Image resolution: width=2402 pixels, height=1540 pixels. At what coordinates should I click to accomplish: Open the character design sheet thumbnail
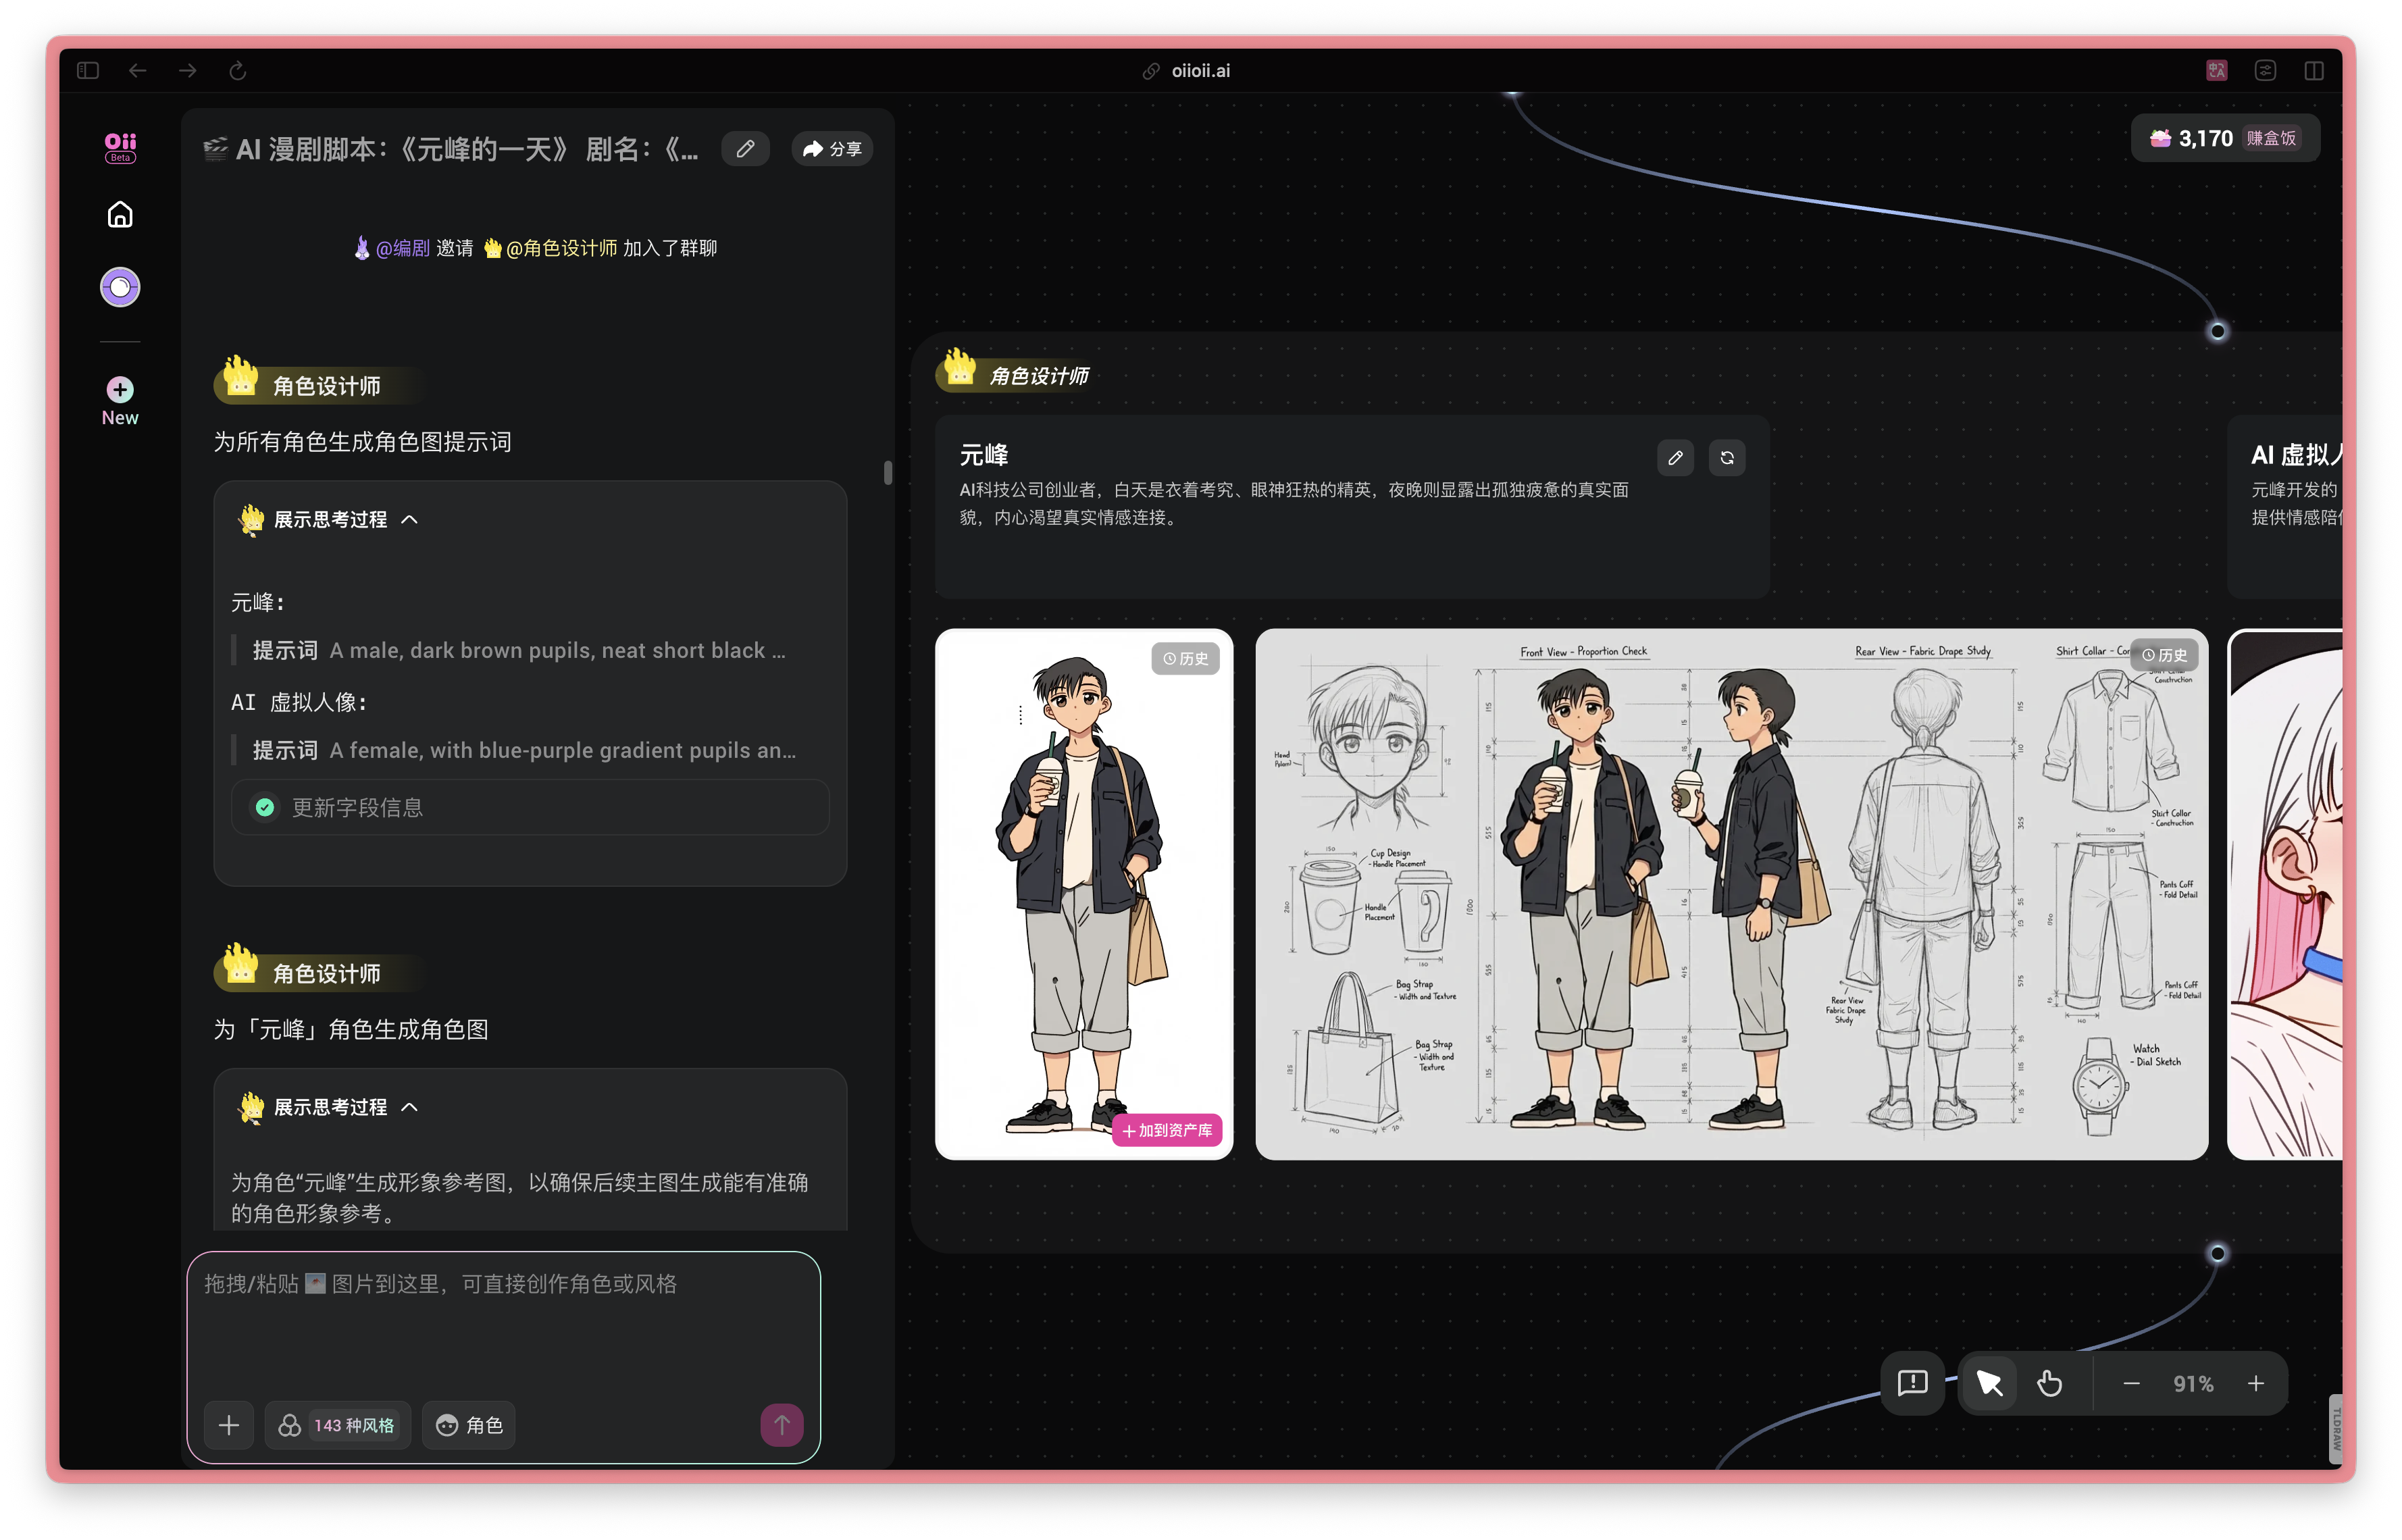[x=1731, y=894]
